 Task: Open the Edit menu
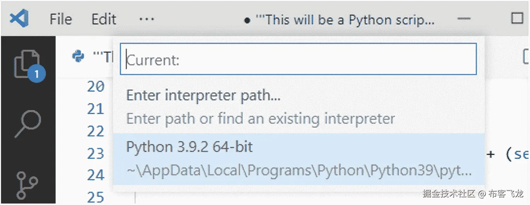pyautogui.click(x=104, y=19)
